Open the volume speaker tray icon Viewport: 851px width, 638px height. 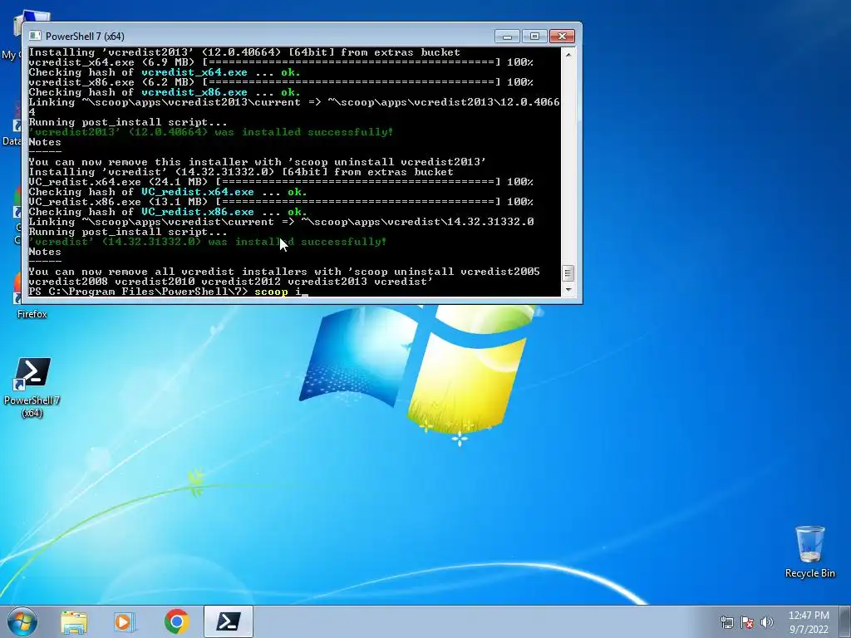[x=767, y=622]
